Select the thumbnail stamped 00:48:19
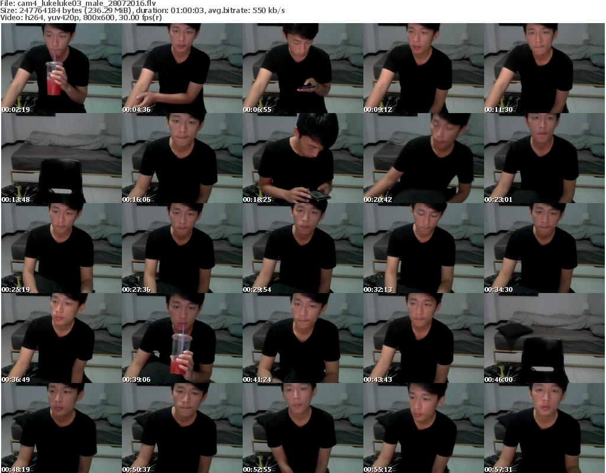 [x=62, y=428]
